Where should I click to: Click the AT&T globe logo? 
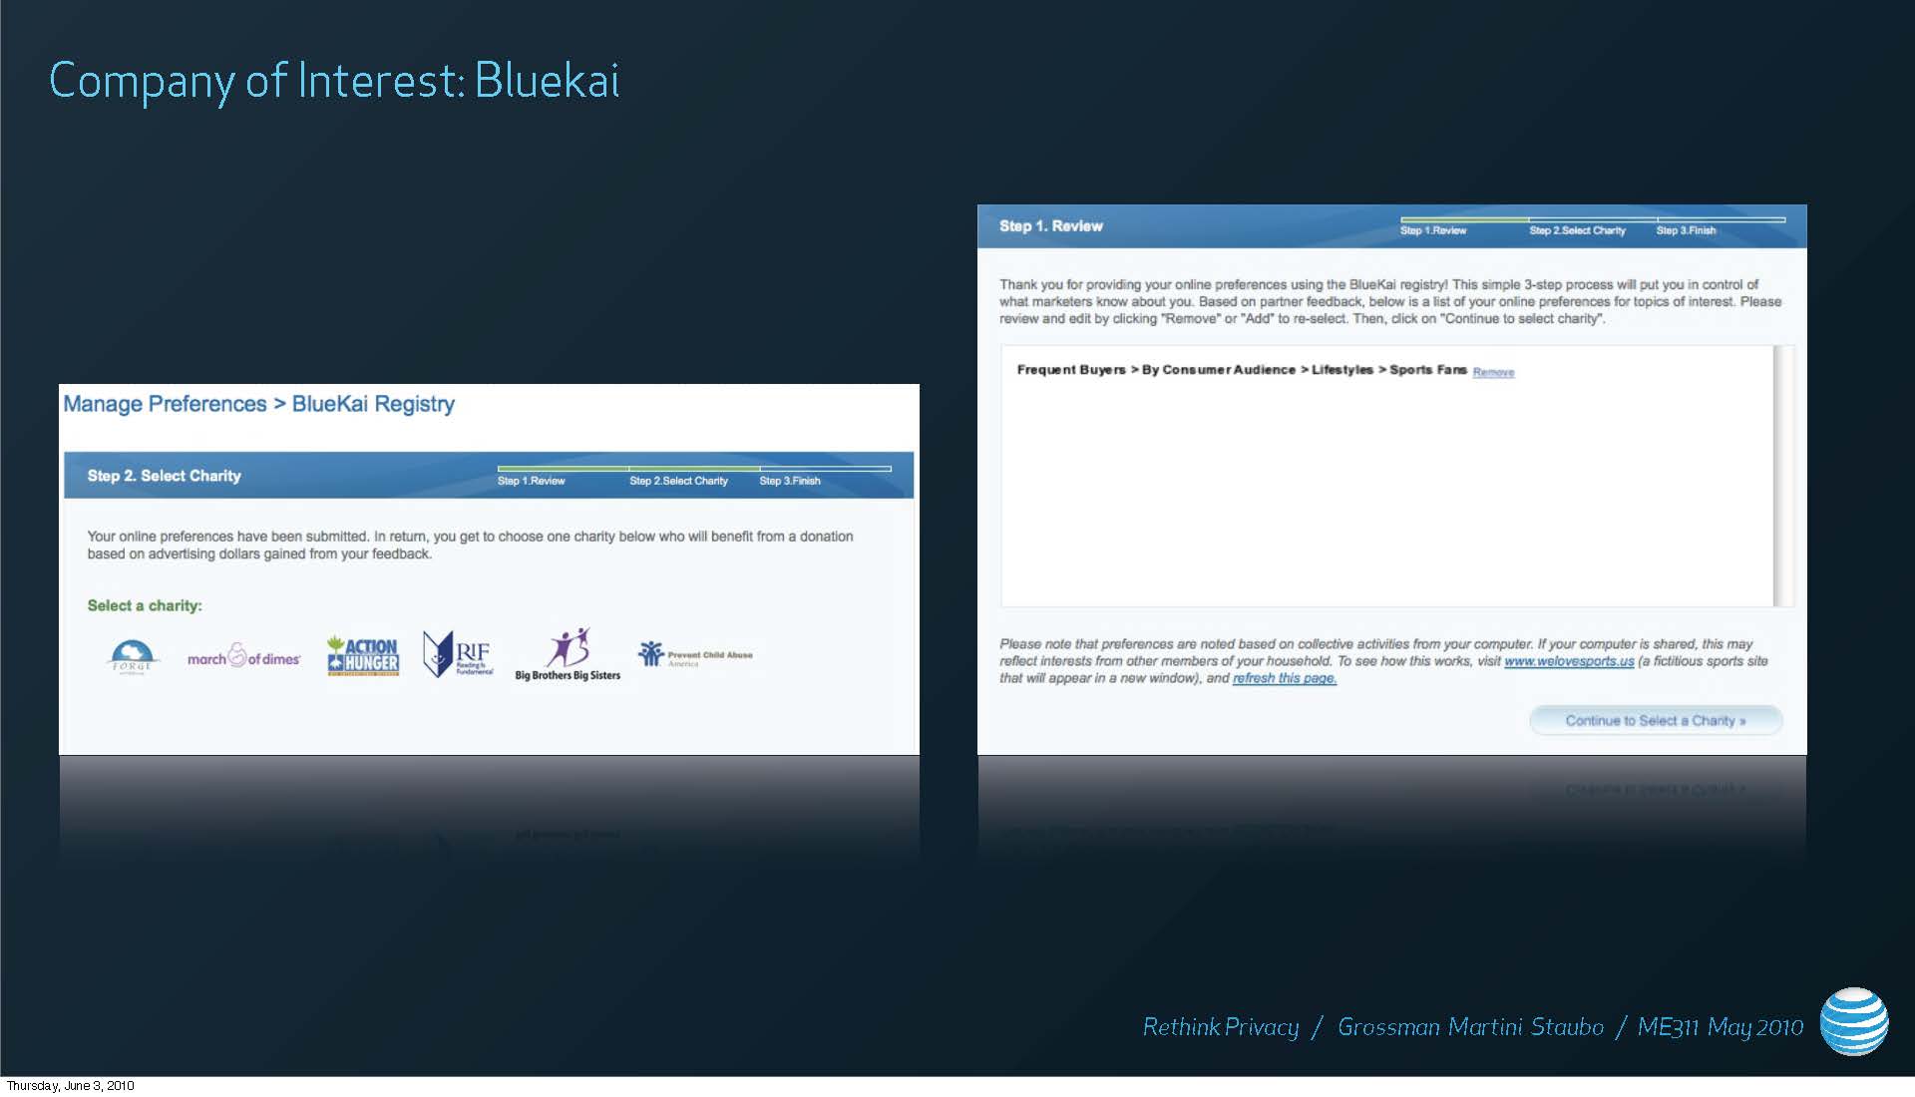(1853, 1021)
